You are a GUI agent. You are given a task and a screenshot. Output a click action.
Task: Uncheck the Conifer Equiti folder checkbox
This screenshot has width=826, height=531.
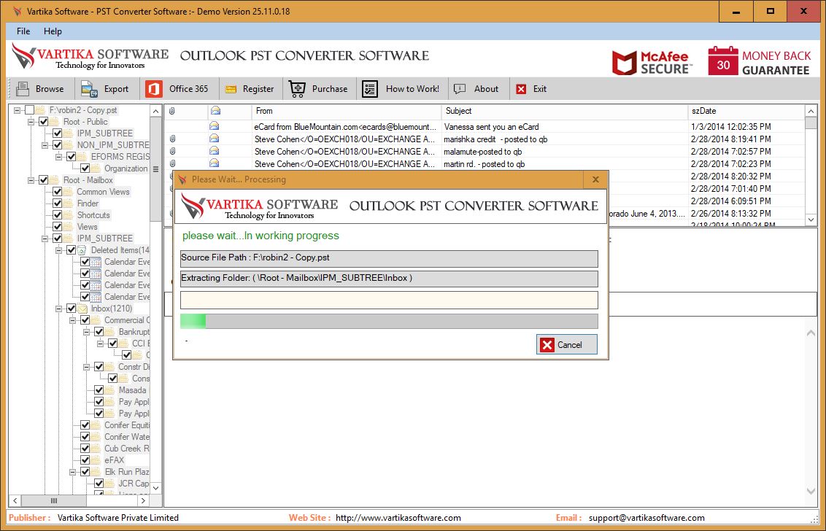(x=85, y=425)
